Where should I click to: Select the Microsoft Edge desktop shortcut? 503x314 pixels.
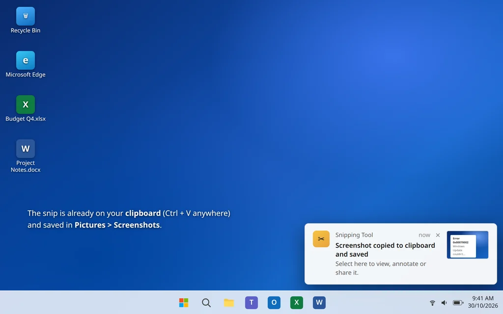click(x=26, y=64)
